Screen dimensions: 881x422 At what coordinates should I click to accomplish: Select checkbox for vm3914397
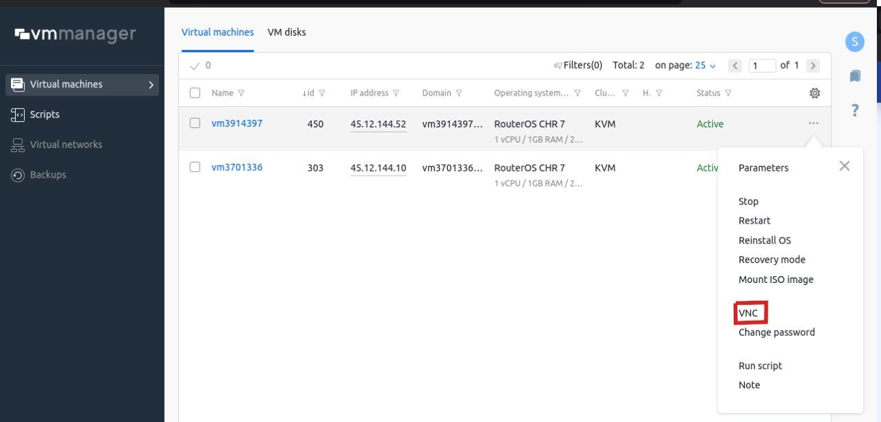tap(195, 123)
